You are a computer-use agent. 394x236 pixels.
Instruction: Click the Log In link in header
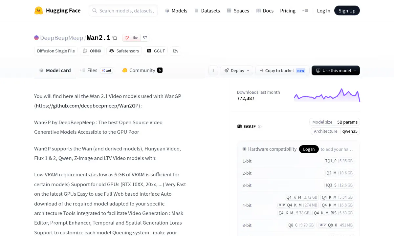tap(323, 10)
